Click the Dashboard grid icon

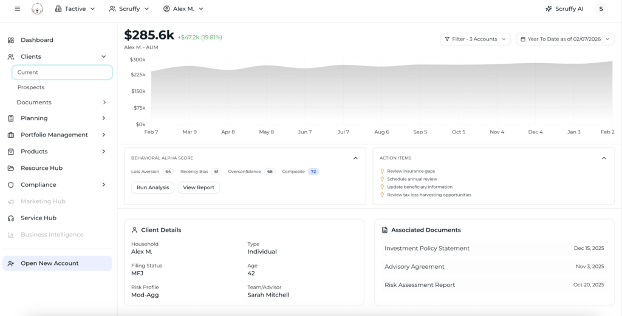click(11, 40)
